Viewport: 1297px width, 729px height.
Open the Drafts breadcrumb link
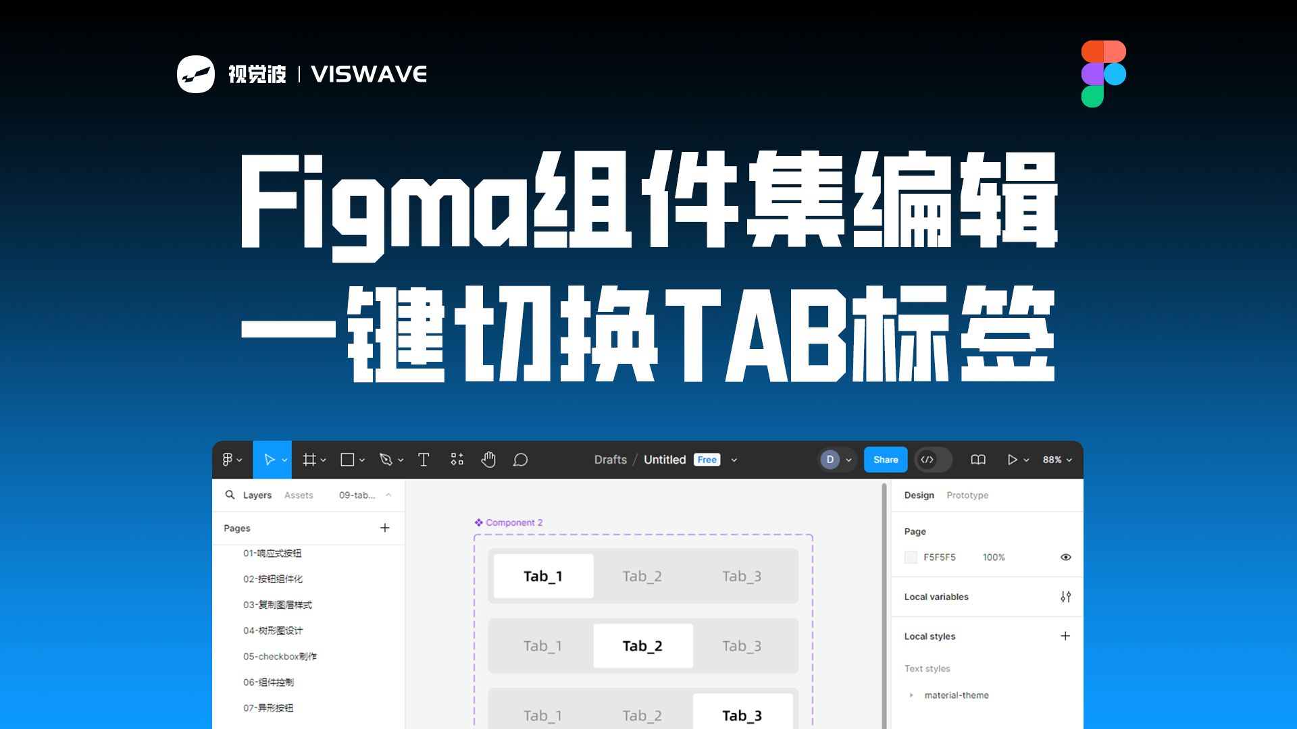611,460
